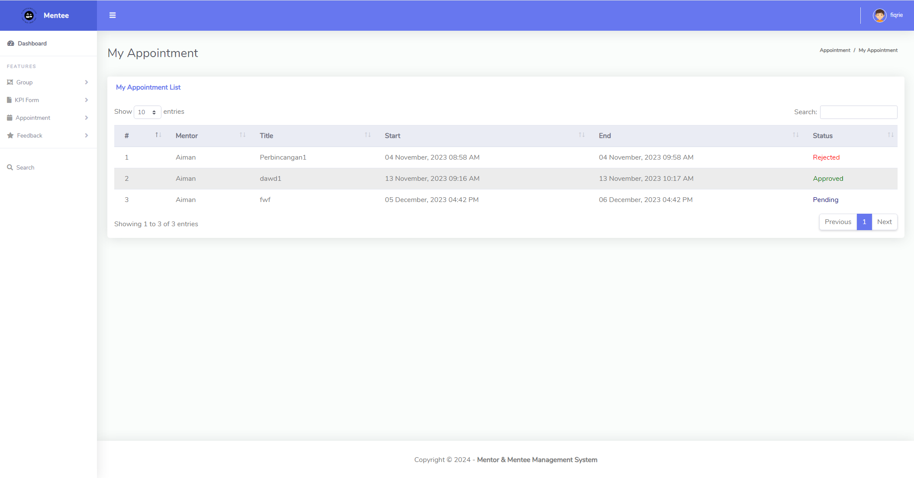Select page 1 in pagination

click(x=864, y=222)
